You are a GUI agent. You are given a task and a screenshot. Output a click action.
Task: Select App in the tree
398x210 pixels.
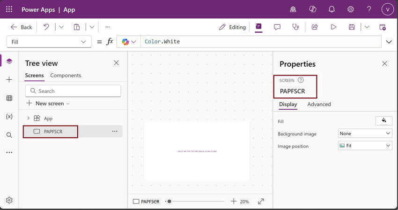(48, 119)
